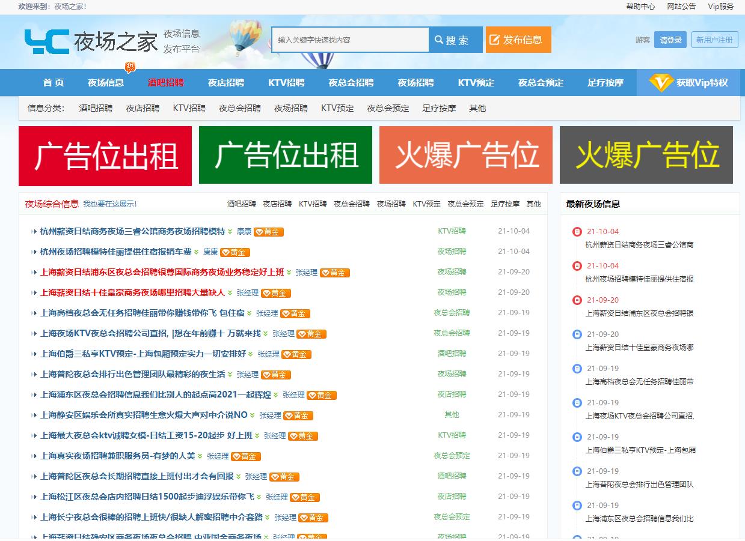Open the 足疗按摩 main navigation item

pyautogui.click(x=606, y=83)
